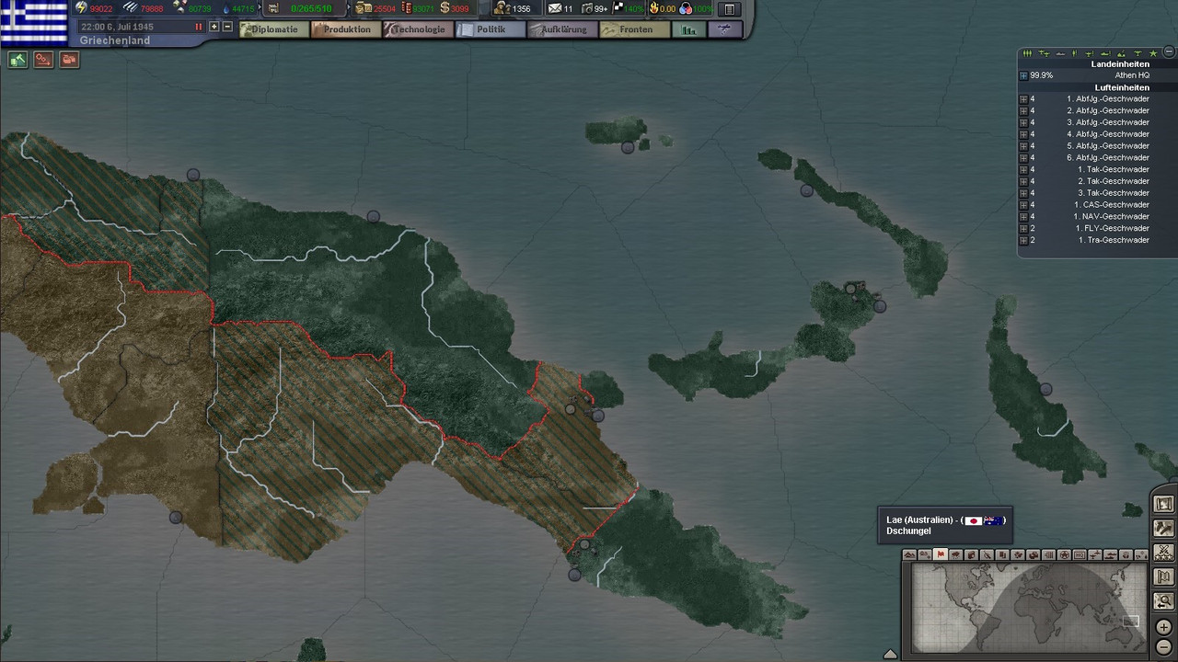
Task: Increase game speed with plus button
Action: click(214, 27)
